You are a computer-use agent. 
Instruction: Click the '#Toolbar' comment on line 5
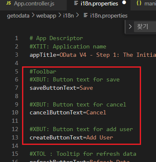43,71
